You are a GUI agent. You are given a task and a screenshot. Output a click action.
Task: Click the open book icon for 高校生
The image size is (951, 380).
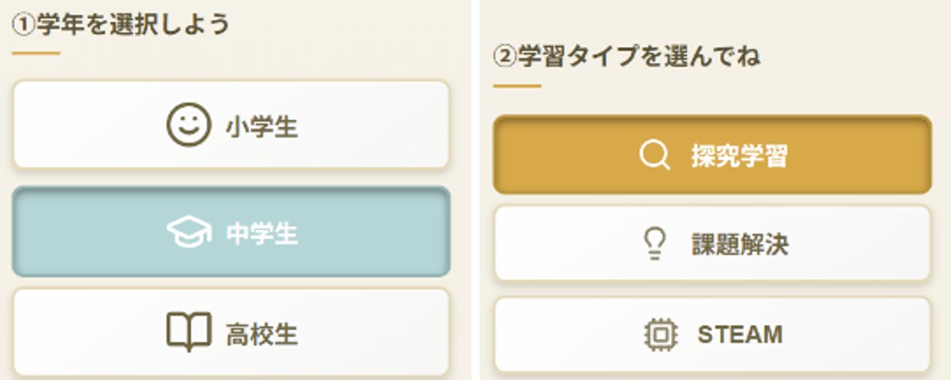(x=188, y=333)
